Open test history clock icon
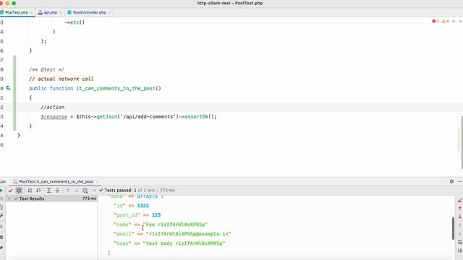 point(85,191)
